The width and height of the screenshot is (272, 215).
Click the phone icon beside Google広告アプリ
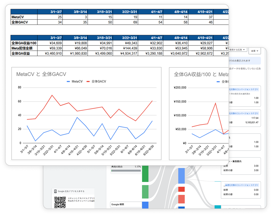pos(55,191)
